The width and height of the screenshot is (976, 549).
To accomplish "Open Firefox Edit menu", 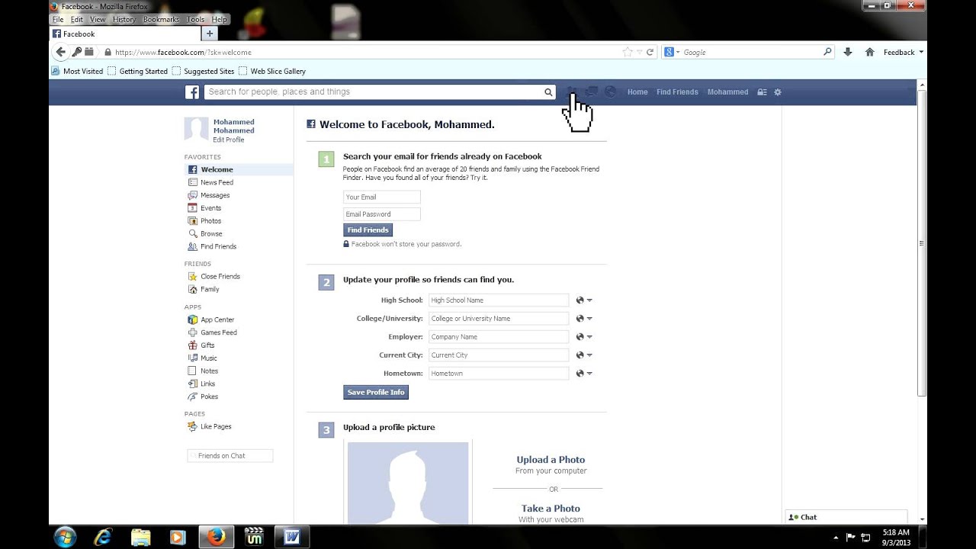I will coord(77,19).
